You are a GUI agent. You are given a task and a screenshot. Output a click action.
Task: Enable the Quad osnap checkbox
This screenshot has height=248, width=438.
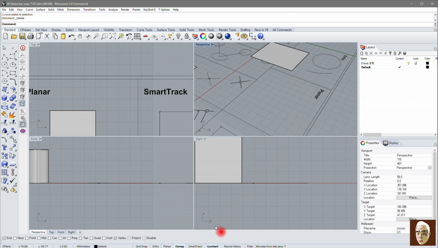92,238
